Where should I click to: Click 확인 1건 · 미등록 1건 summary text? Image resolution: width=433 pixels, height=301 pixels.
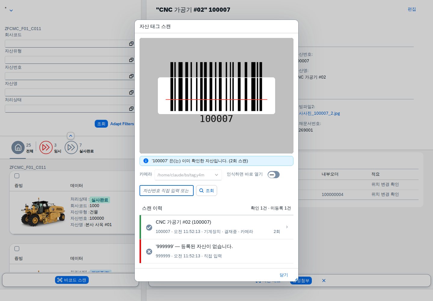coord(271,208)
